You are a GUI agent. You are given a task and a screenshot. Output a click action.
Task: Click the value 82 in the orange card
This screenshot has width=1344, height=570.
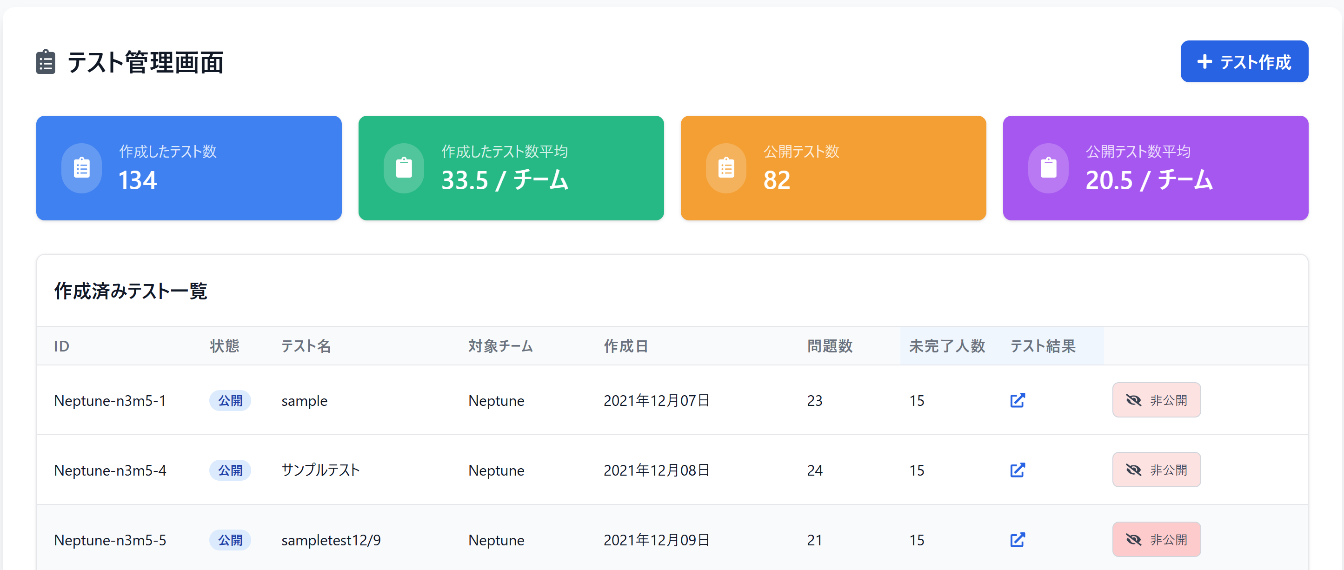click(x=777, y=180)
